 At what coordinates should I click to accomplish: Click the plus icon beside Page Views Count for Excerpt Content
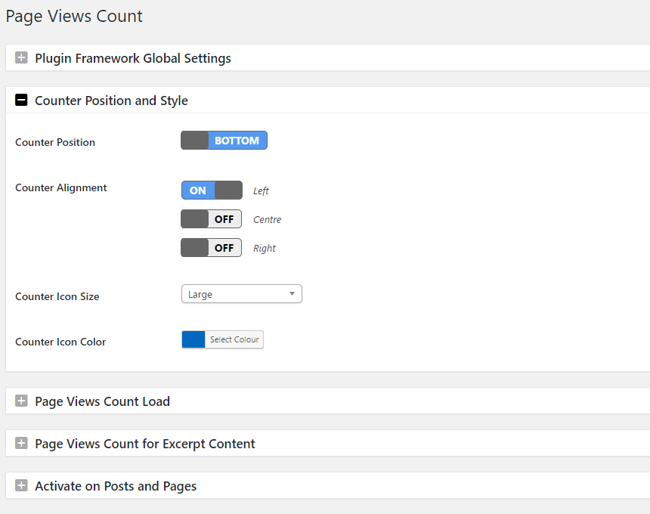click(21, 444)
